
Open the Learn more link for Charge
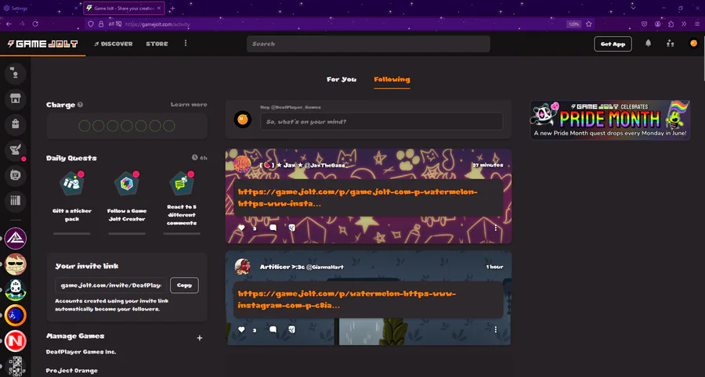[189, 105]
